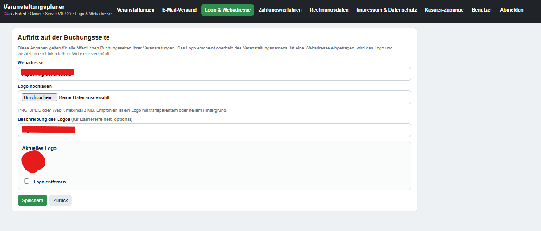Focus the Beschreibung des Logos field
541x231 pixels.
[x=215, y=130]
